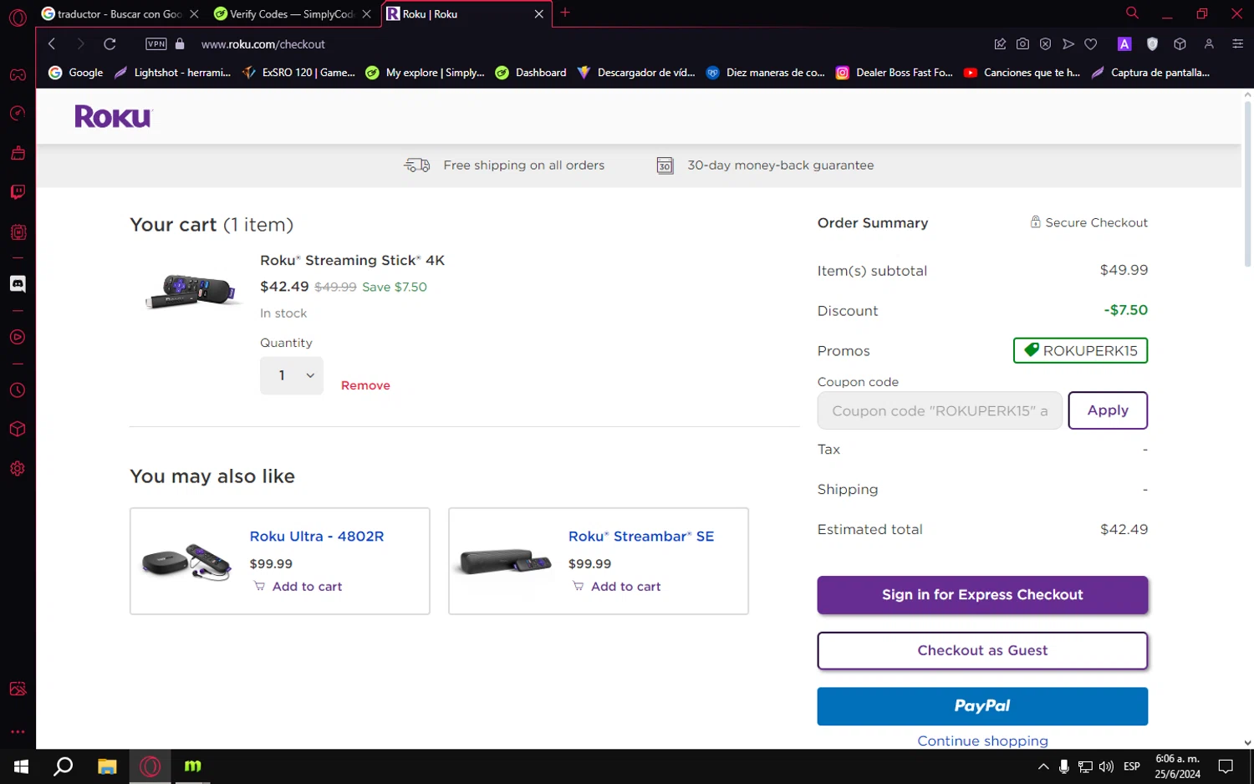Open the Aria AI icon in toolbar
The image size is (1254, 784).
pos(1124,44)
